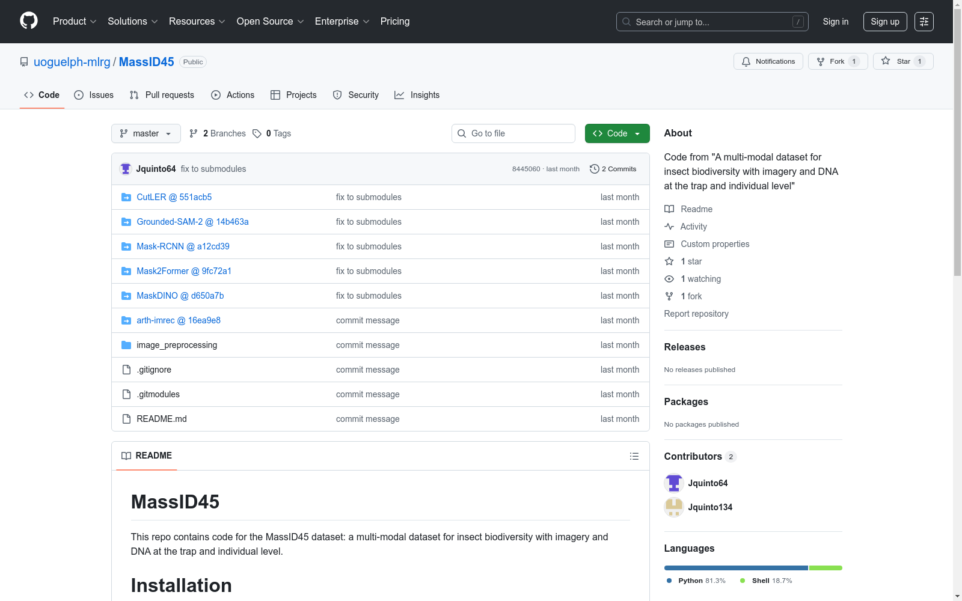Click the Custom properties icon
The width and height of the screenshot is (962, 601).
click(x=669, y=244)
